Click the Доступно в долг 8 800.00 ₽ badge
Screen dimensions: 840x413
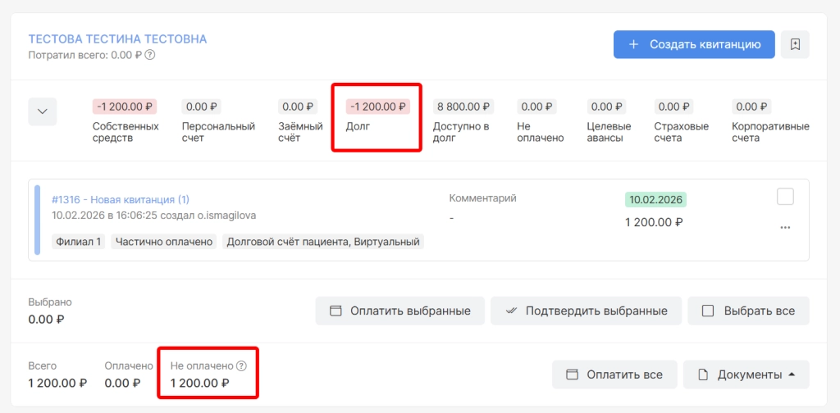463,107
